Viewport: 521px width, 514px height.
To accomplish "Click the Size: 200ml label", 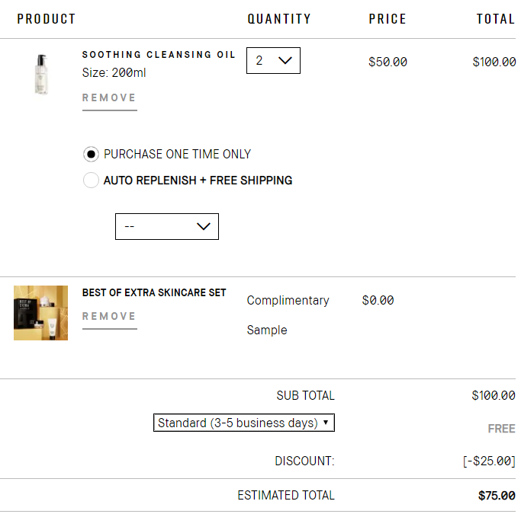I will click(114, 73).
